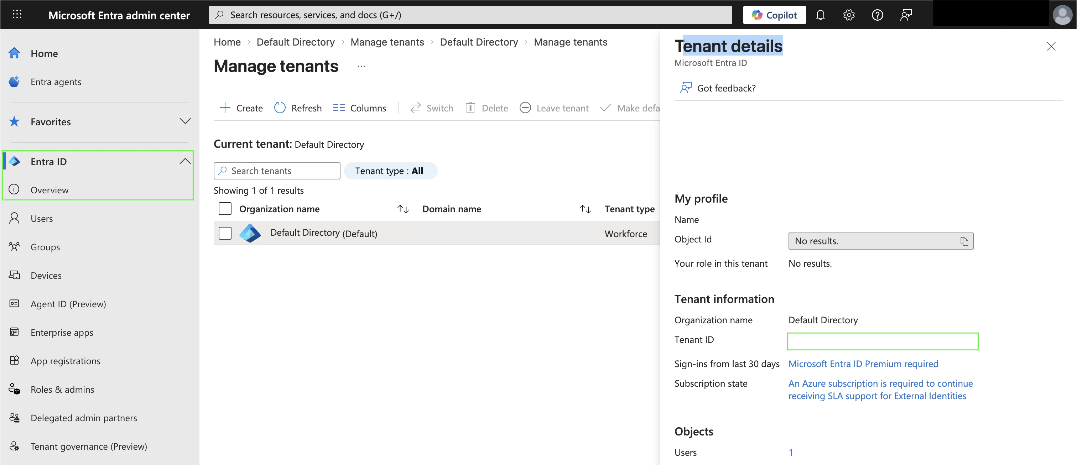The image size is (1077, 465).
Task: Click the Refresh icon in the toolbar
Action: 280,108
